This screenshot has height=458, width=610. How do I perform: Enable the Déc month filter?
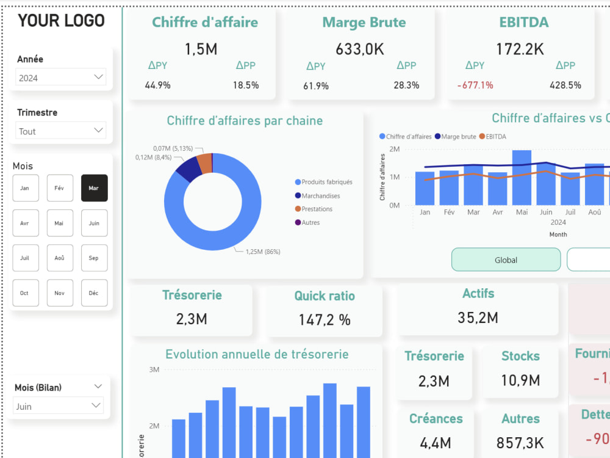pyautogui.click(x=94, y=293)
